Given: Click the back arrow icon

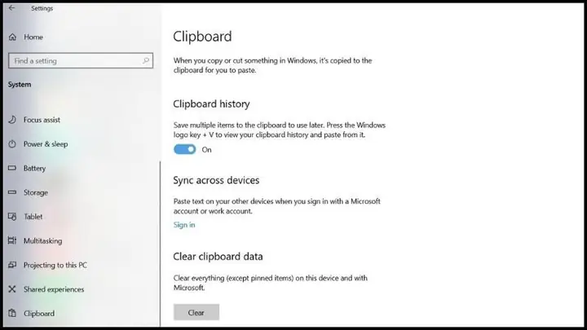Looking at the screenshot, I should tap(11, 8).
